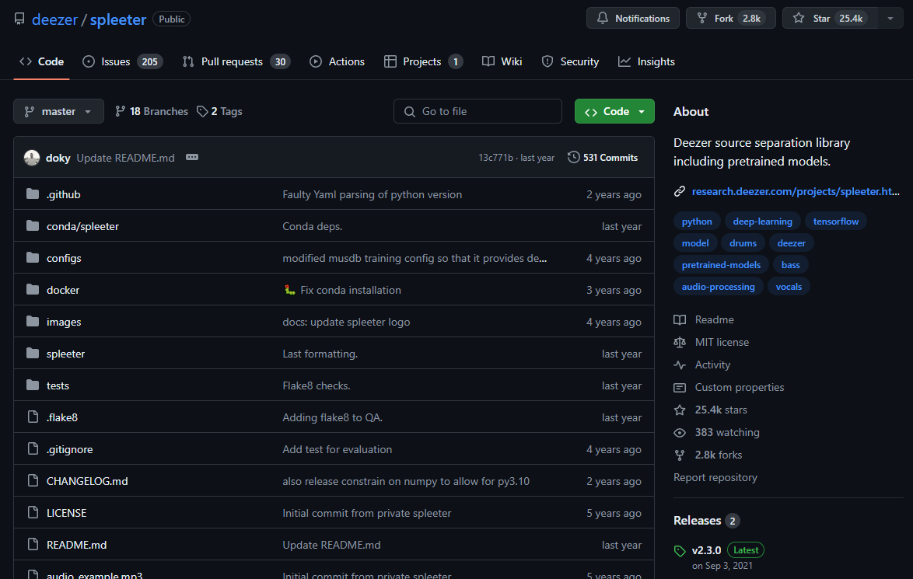Select the tensorflow topic tag
Viewport: 913px width, 579px height.
pyautogui.click(x=835, y=221)
